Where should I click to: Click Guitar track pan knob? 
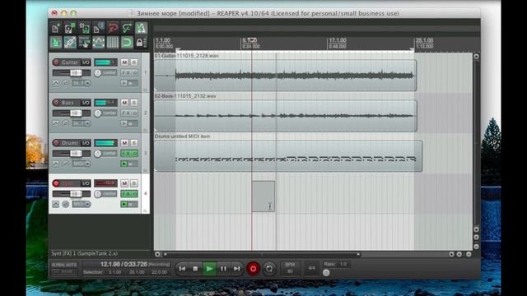(97, 73)
